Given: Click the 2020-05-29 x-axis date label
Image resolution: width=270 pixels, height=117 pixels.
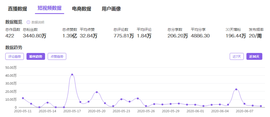Looking at the screenshot, I should point(171,111).
